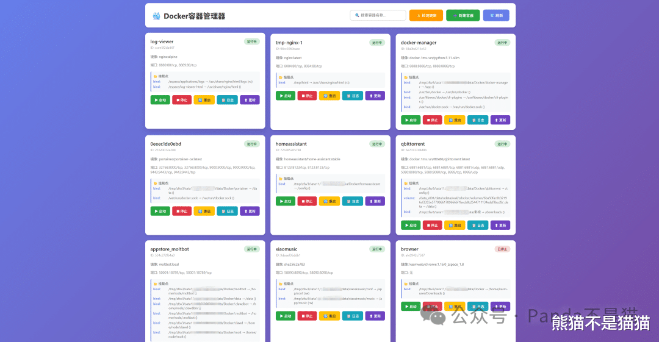Viewport: 659px width, 342px height.
Task: Start the docker-manager container
Action: pyautogui.click(x=411, y=120)
